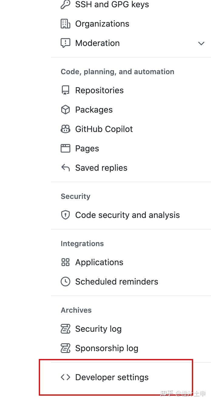
Task: Click the Pages browser icon
Action: coord(65,148)
